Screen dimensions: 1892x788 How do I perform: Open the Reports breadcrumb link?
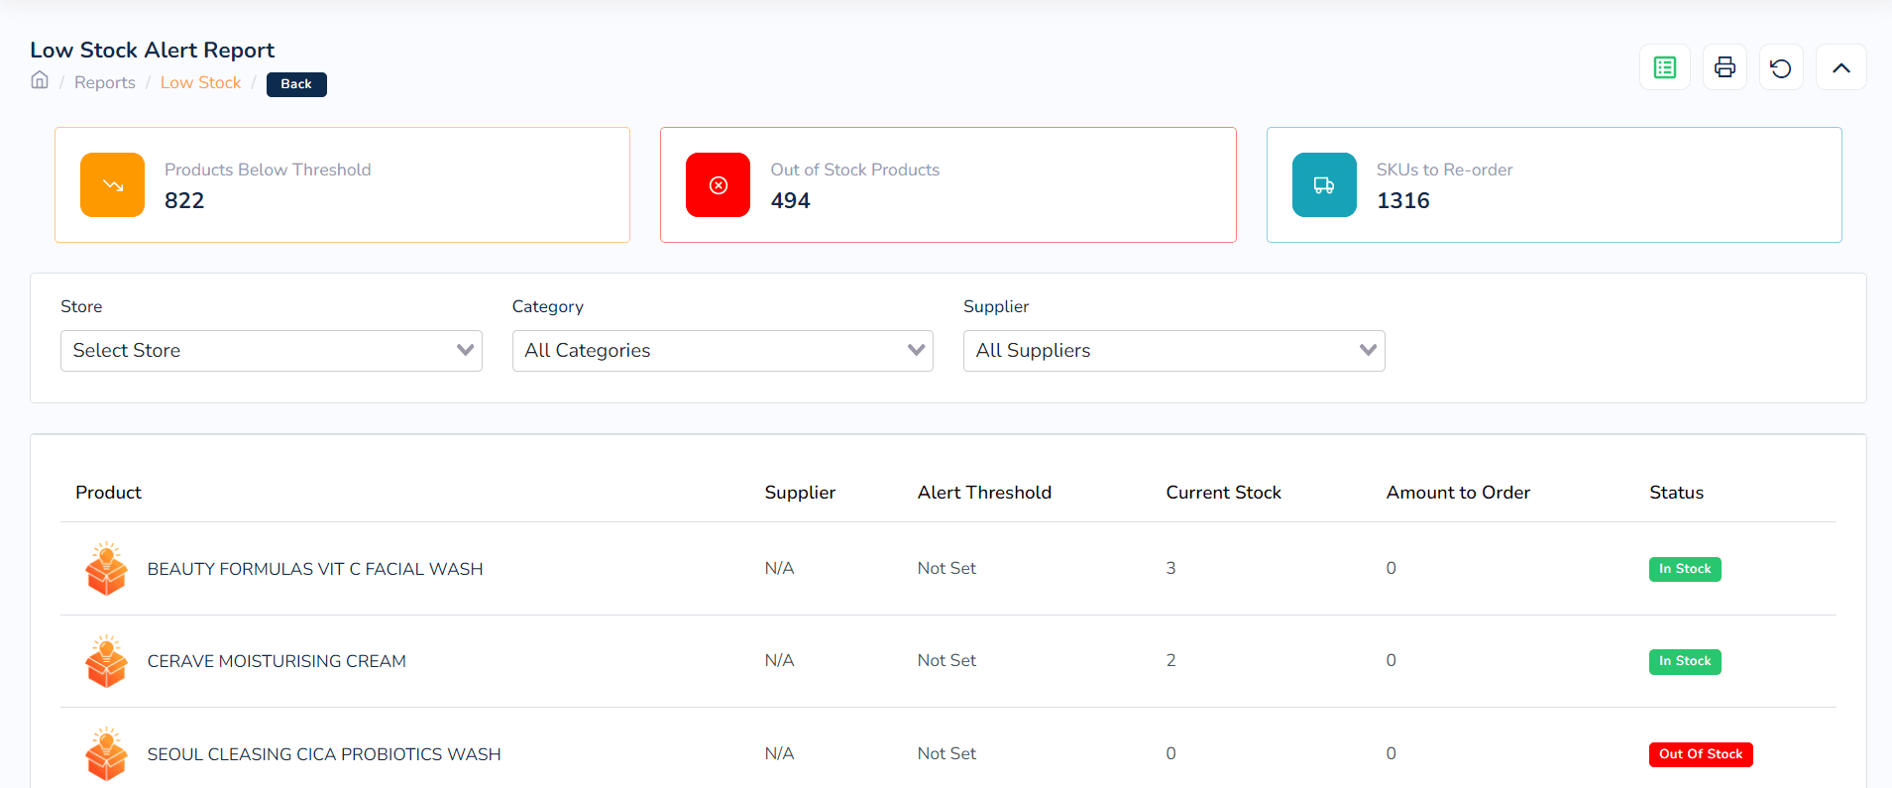105,82
